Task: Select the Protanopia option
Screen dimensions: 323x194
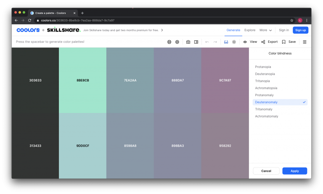Action: [x=263, y=67]
